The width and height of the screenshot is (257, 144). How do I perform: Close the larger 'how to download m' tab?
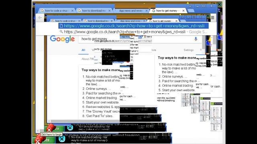tap(110, 11)
